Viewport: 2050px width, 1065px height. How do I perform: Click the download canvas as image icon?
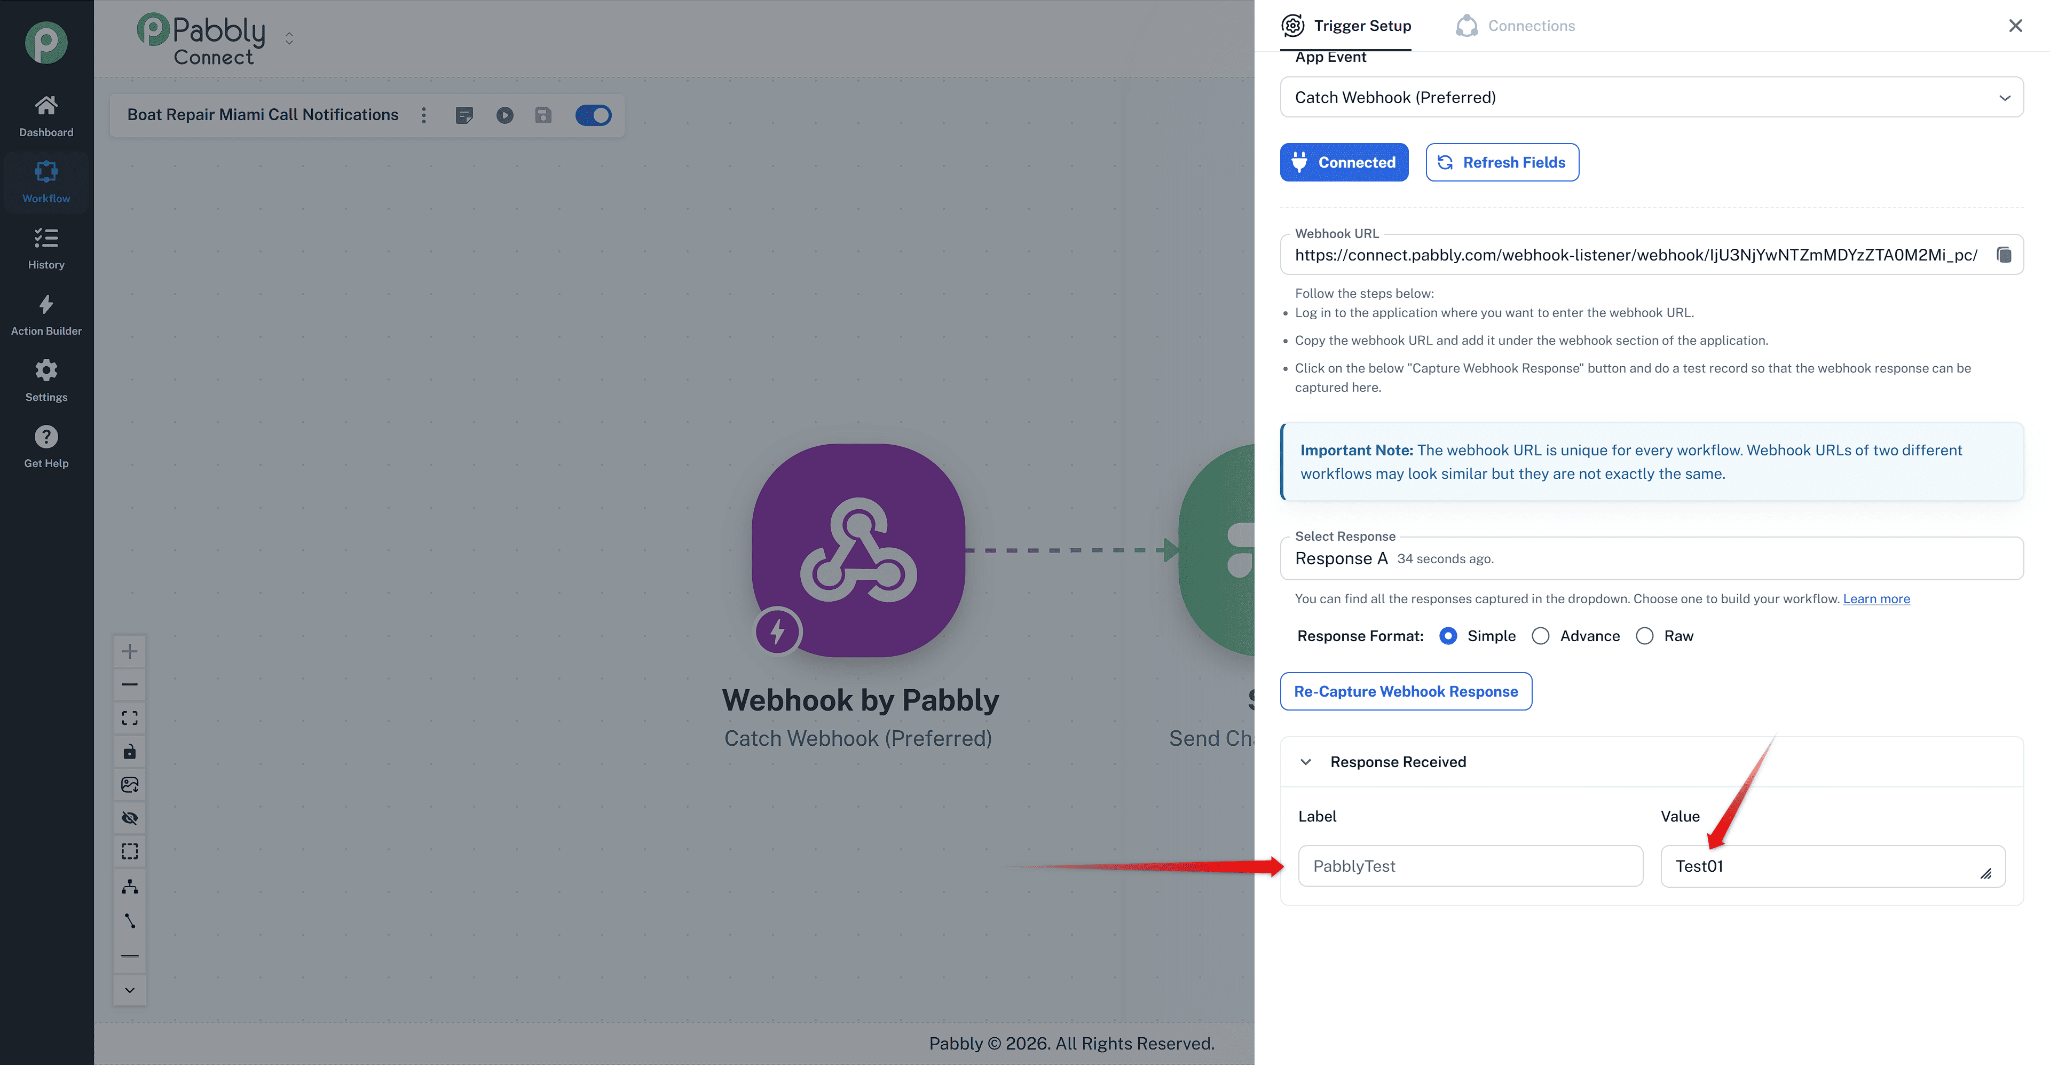click(x=130, y=785)
